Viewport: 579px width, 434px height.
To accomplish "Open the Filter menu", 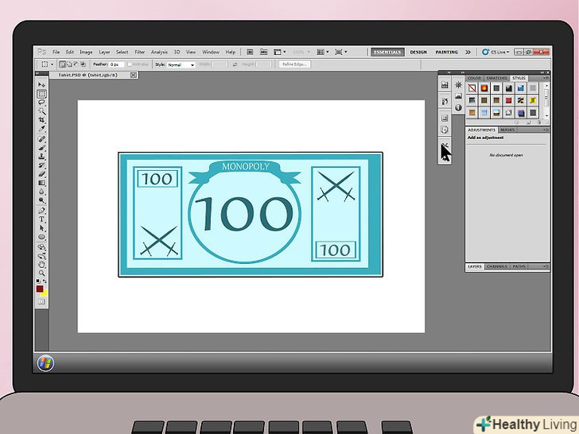I will pyautogui.click(x=140, y=52).
